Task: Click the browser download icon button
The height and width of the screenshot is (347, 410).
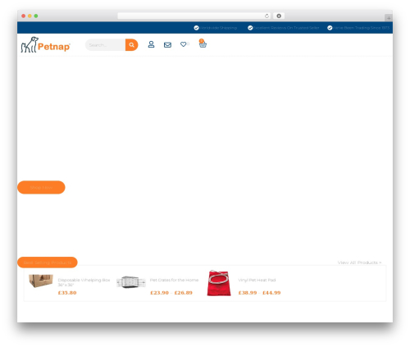Action: tap(279, 16)
